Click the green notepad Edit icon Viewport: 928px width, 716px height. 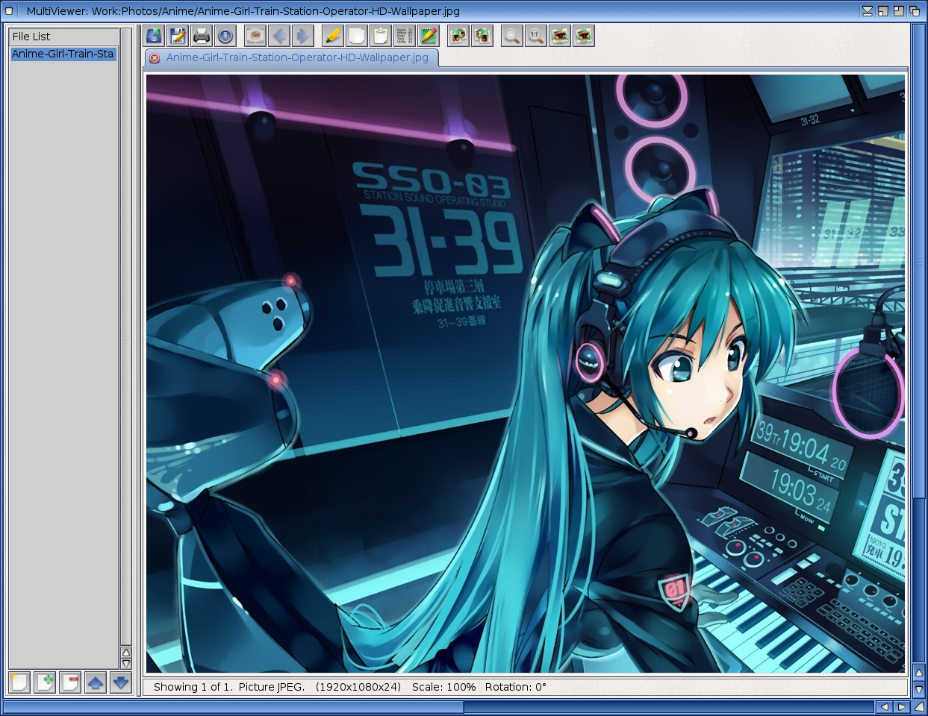click(429, 35)
